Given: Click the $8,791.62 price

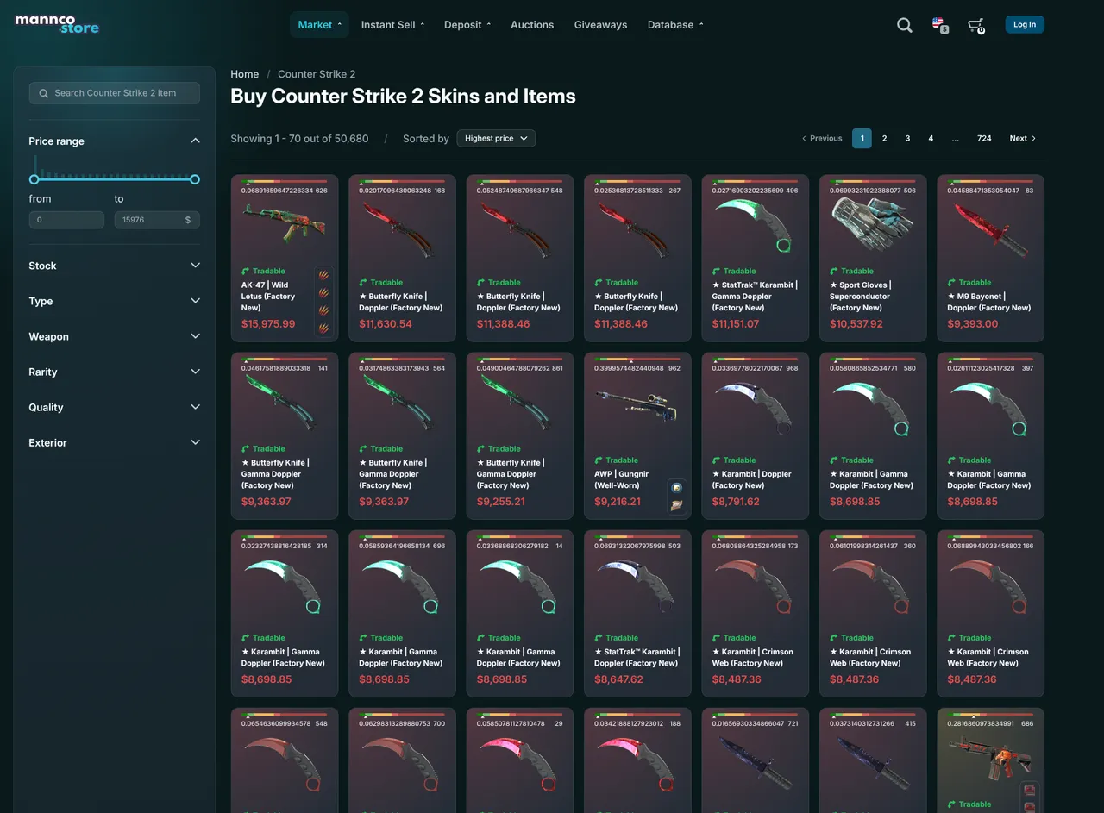Looking at the screenshot, I should pos(737,502).
